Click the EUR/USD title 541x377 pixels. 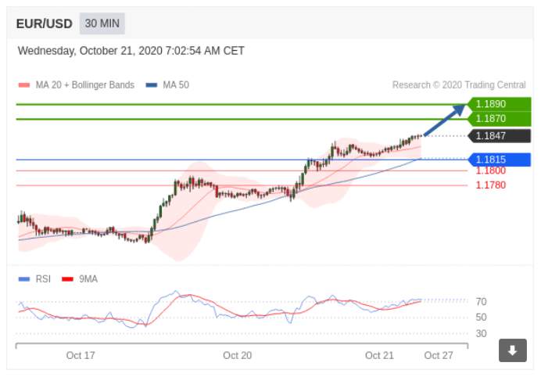(x=44, y=23)
